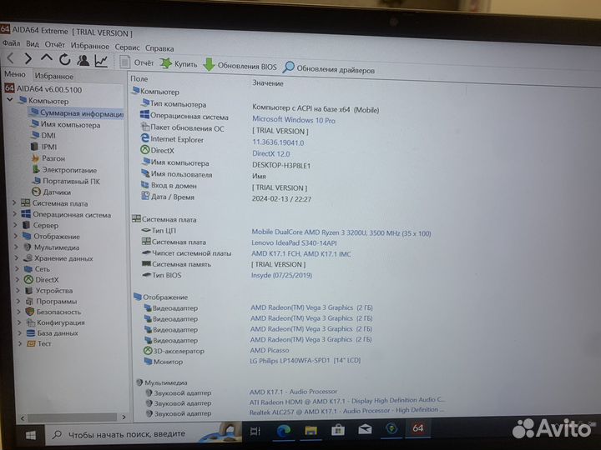Open the Mail app from taskbar

click(x=365, y=429)
